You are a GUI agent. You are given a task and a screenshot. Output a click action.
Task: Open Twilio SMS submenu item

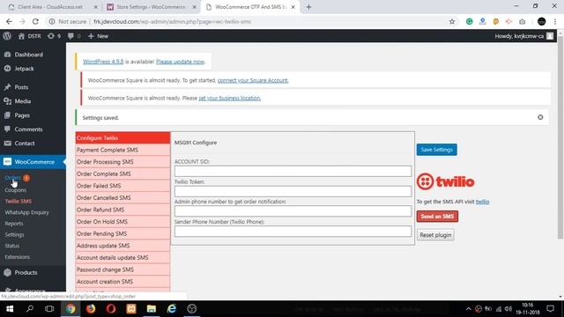[x=18, y=202]
